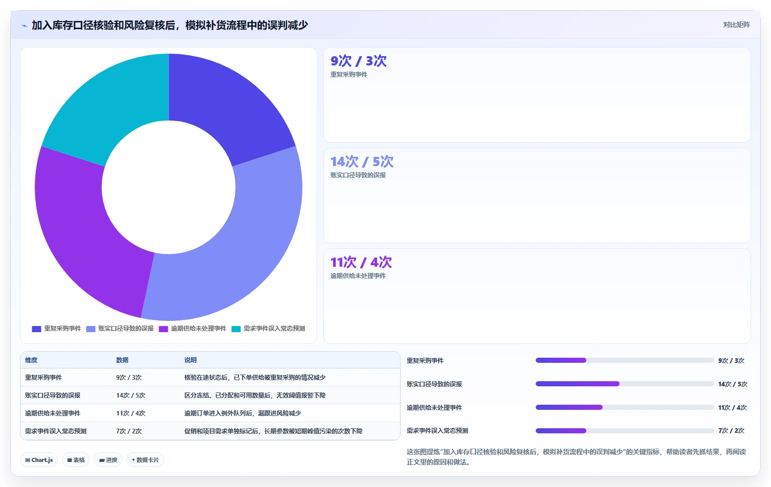Click 需求事件误入常态预测 label beside progress bar
The height and width of the screenshot is (487, 771).
point(437,431)
